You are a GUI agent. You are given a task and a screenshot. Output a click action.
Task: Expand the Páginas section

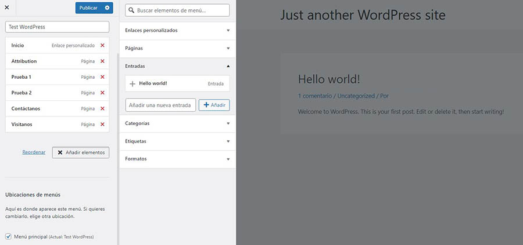(x=228, y=48)
